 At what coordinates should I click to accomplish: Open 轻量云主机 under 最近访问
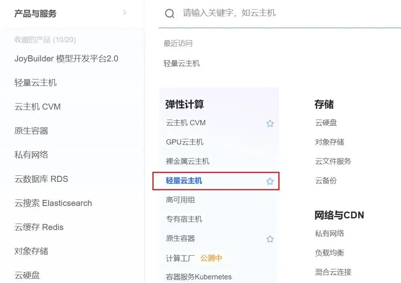pyautogui.click(x=182, y=63)
